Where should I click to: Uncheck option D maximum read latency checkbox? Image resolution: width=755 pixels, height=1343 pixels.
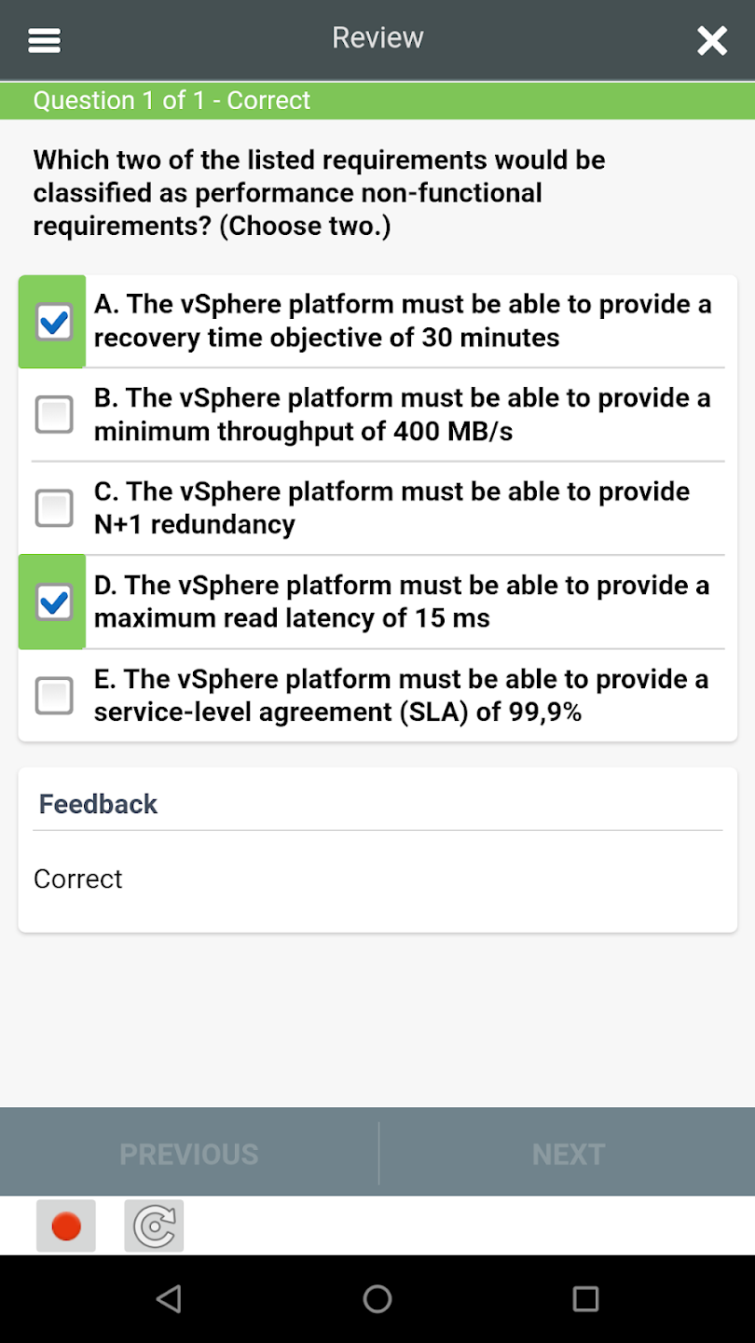(x=54, y=602)
